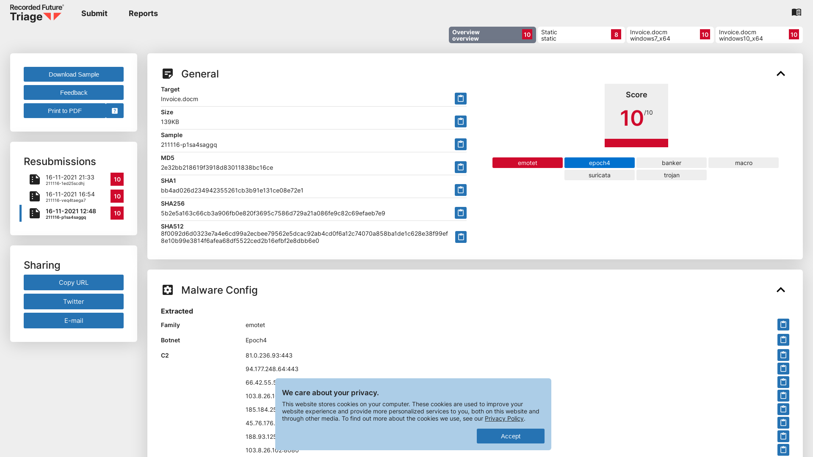The image size is (813, 457).
Task: Click the Print to PDF help icon
Action: pos(115,111)
